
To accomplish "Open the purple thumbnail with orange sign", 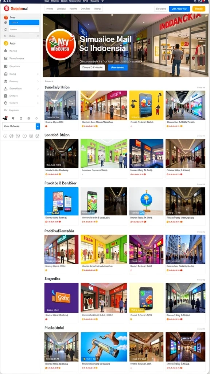I will [x=61, y=298].
